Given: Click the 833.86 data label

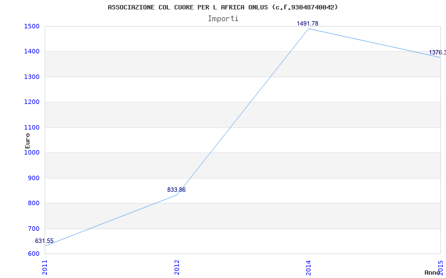Looking at the screenshot, I should pos(176,190).
